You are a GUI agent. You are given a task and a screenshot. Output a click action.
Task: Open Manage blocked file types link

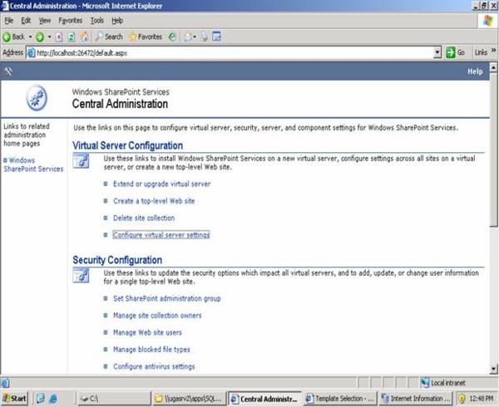(151, 350)
